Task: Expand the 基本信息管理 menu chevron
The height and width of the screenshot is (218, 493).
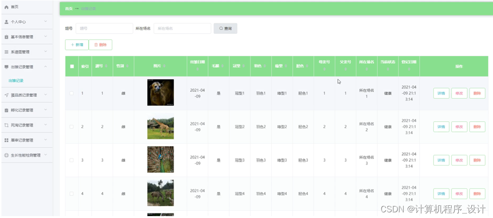Action: pyautogui.click(x=46, y=36)
